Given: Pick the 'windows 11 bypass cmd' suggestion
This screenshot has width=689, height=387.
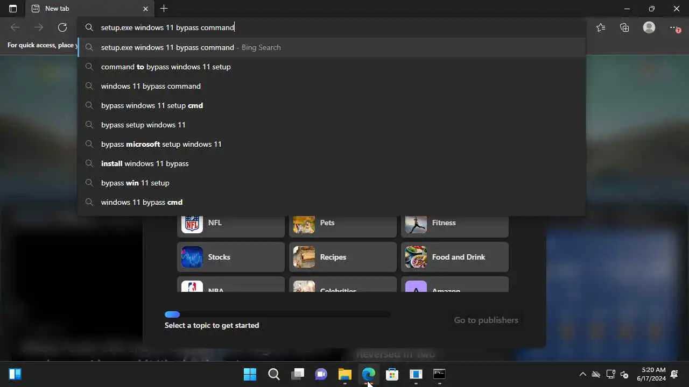Looking at the screenshot, I should [332, 202].
